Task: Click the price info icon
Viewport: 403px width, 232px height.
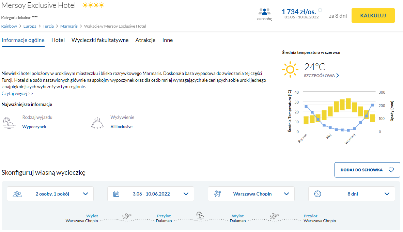Action: coord(320,10)
